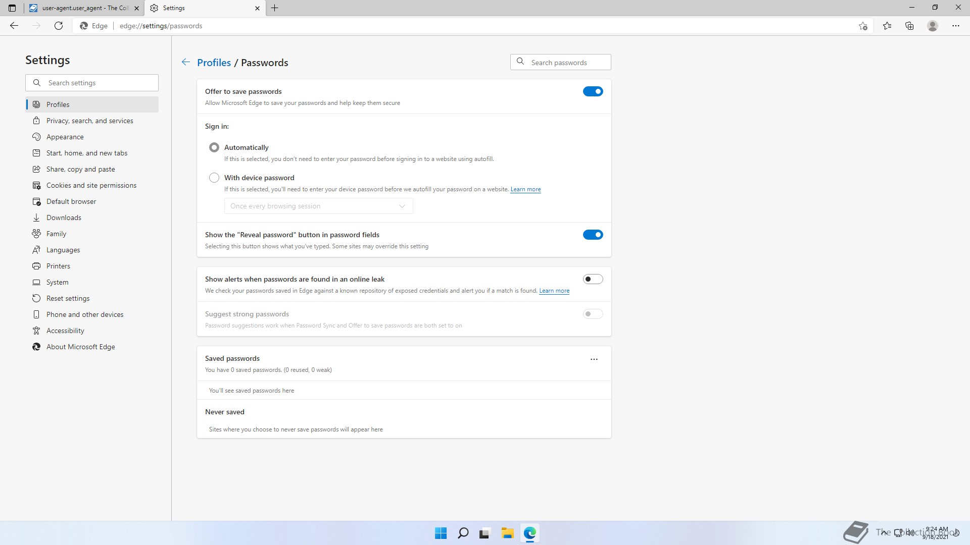This screenshot has height=545, width=970.
Task: Click Learn more about online leak alerts
Action: click(x=554, y=291)
